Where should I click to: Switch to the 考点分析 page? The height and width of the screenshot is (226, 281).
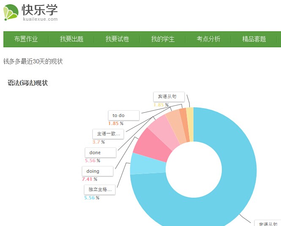[208, 39]
